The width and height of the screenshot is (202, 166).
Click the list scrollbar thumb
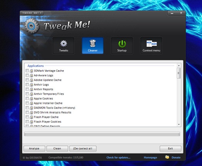coord(179,73)
